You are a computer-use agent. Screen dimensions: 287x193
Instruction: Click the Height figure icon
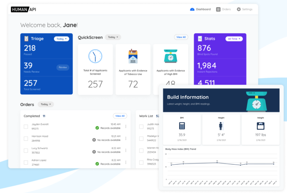click(x=221, y=126)
